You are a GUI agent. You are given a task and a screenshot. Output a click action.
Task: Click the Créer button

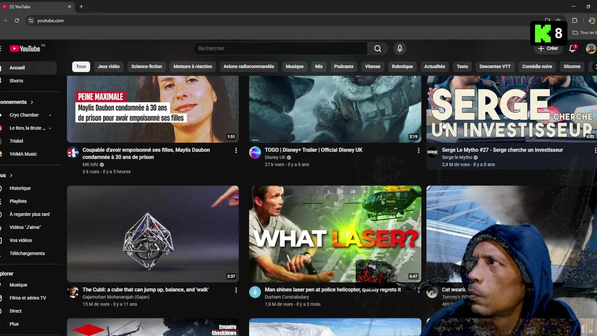548,49
